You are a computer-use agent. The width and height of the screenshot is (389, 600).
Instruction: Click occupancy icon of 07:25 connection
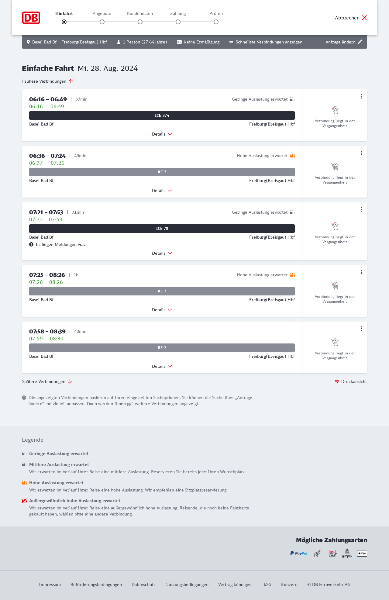coord(292,275)
